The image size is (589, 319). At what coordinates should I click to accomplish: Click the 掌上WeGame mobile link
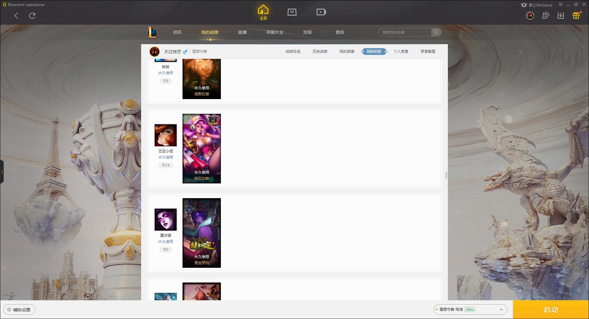click(537, 5)
